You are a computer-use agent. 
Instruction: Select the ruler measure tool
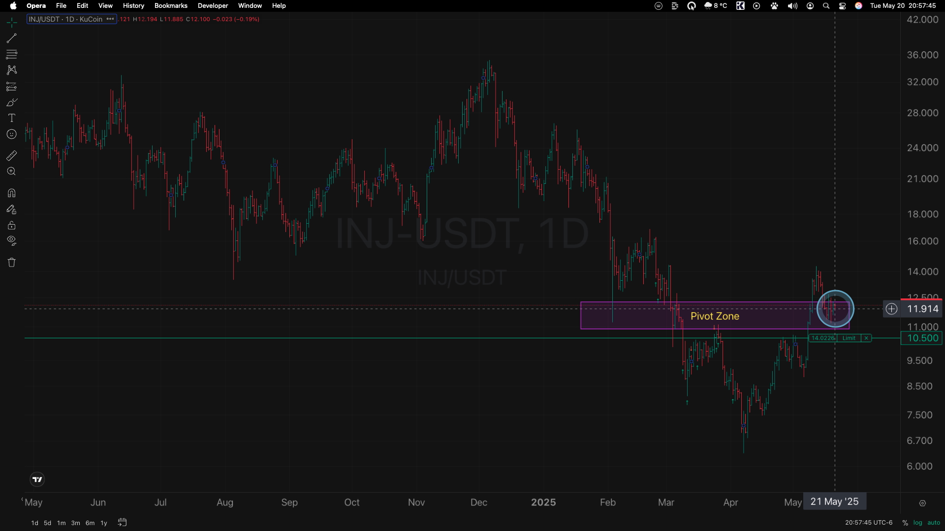pyautogui.click(x=11, y=155)
